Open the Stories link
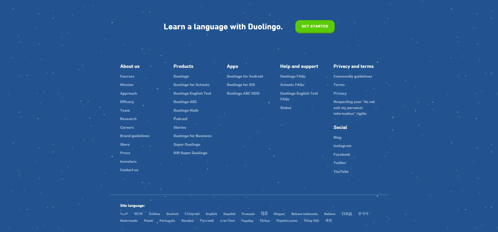 [180, 127]
